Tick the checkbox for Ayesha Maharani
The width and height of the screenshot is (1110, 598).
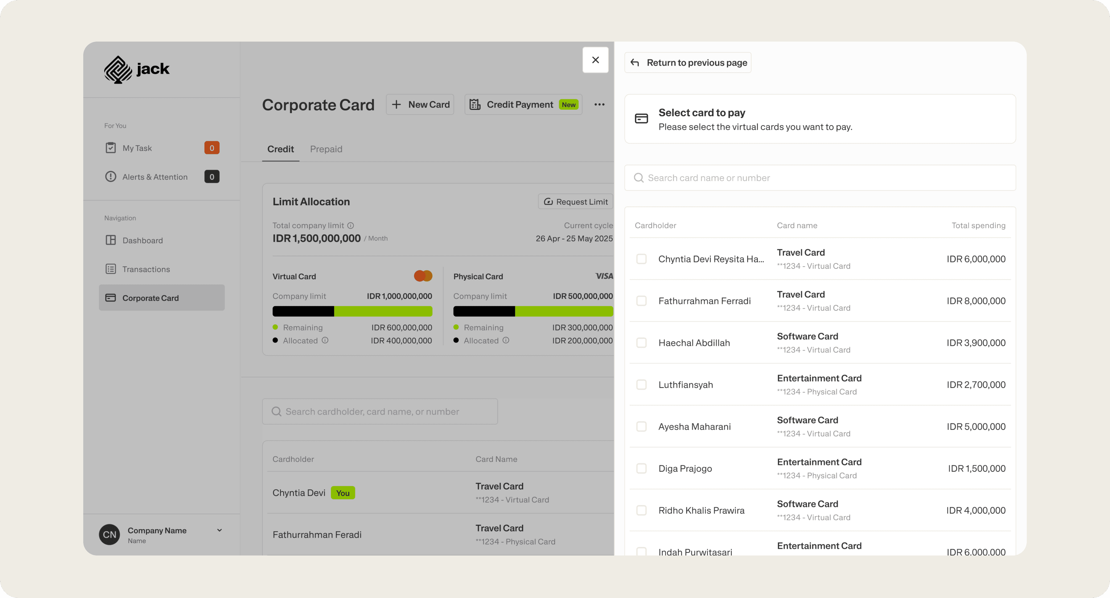(x=641, y=426)
